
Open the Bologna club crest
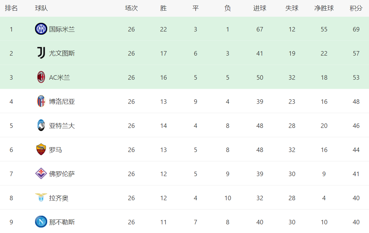pos(41,101)
